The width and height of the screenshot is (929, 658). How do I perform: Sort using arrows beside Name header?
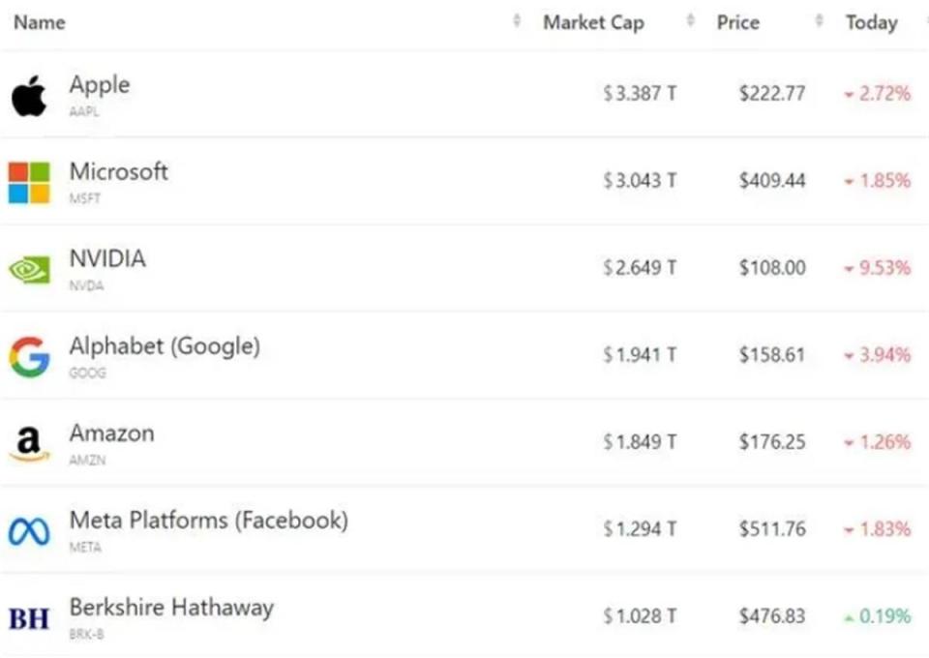[517, 21]
